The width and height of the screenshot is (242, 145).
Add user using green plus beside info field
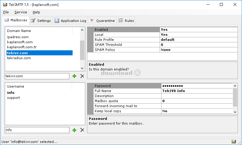point(74,130)
